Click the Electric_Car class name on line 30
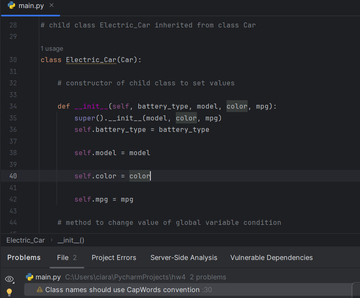 [91, 60]
